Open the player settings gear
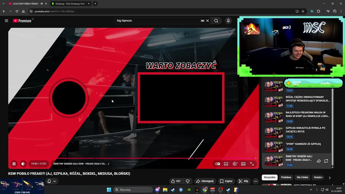This screenshot has height=194, width=345. (x=235, y=164)
